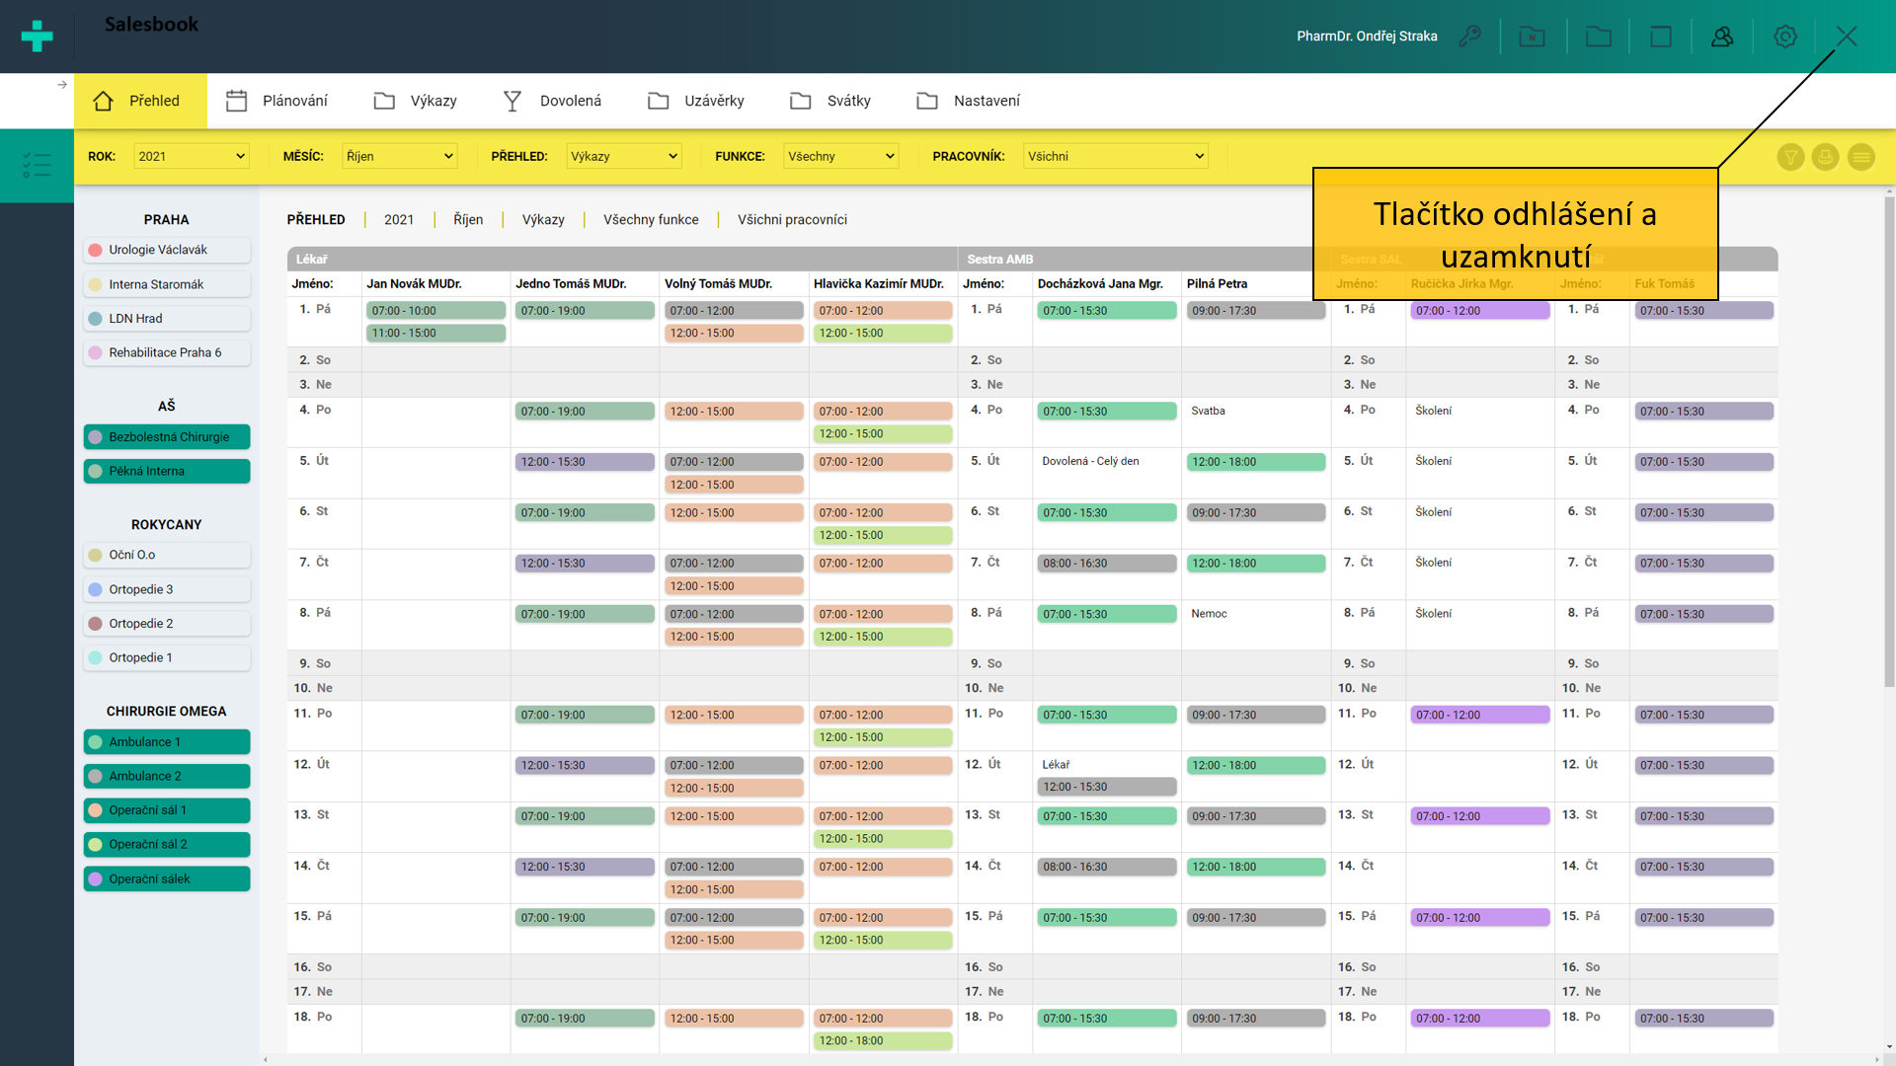Toggle the Operační sál 1 workplace
The image size is (1896, 1066).
pos(166,810)
